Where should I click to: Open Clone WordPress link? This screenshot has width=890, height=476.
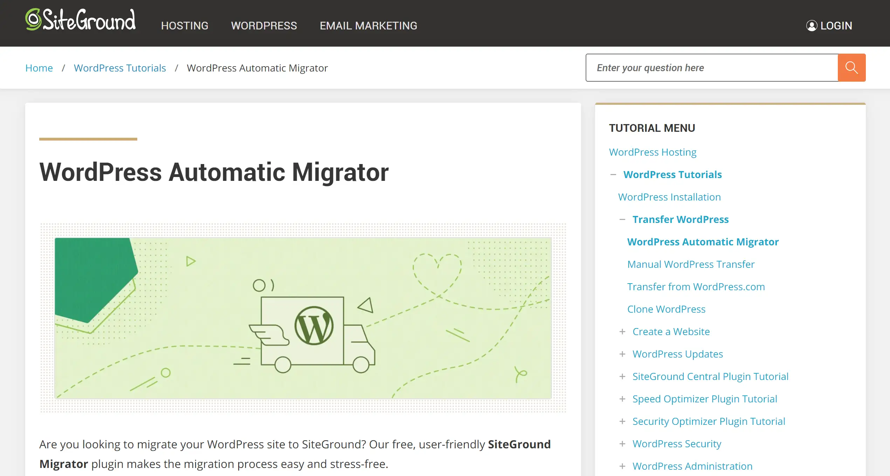[666, 309]
